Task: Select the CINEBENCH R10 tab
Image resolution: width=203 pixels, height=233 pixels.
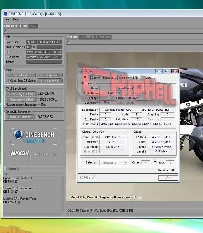Action: [x=16, y=26]
